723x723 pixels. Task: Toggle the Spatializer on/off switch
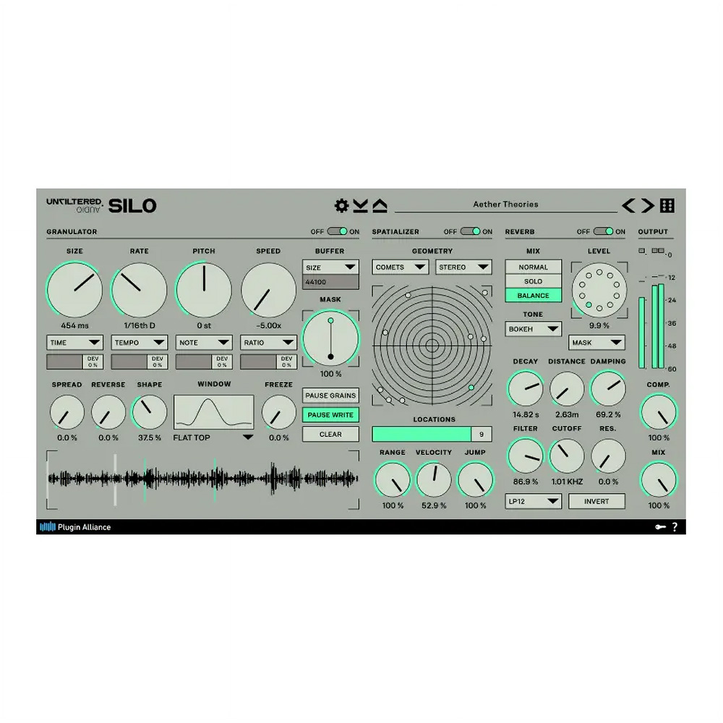(471, 231)
